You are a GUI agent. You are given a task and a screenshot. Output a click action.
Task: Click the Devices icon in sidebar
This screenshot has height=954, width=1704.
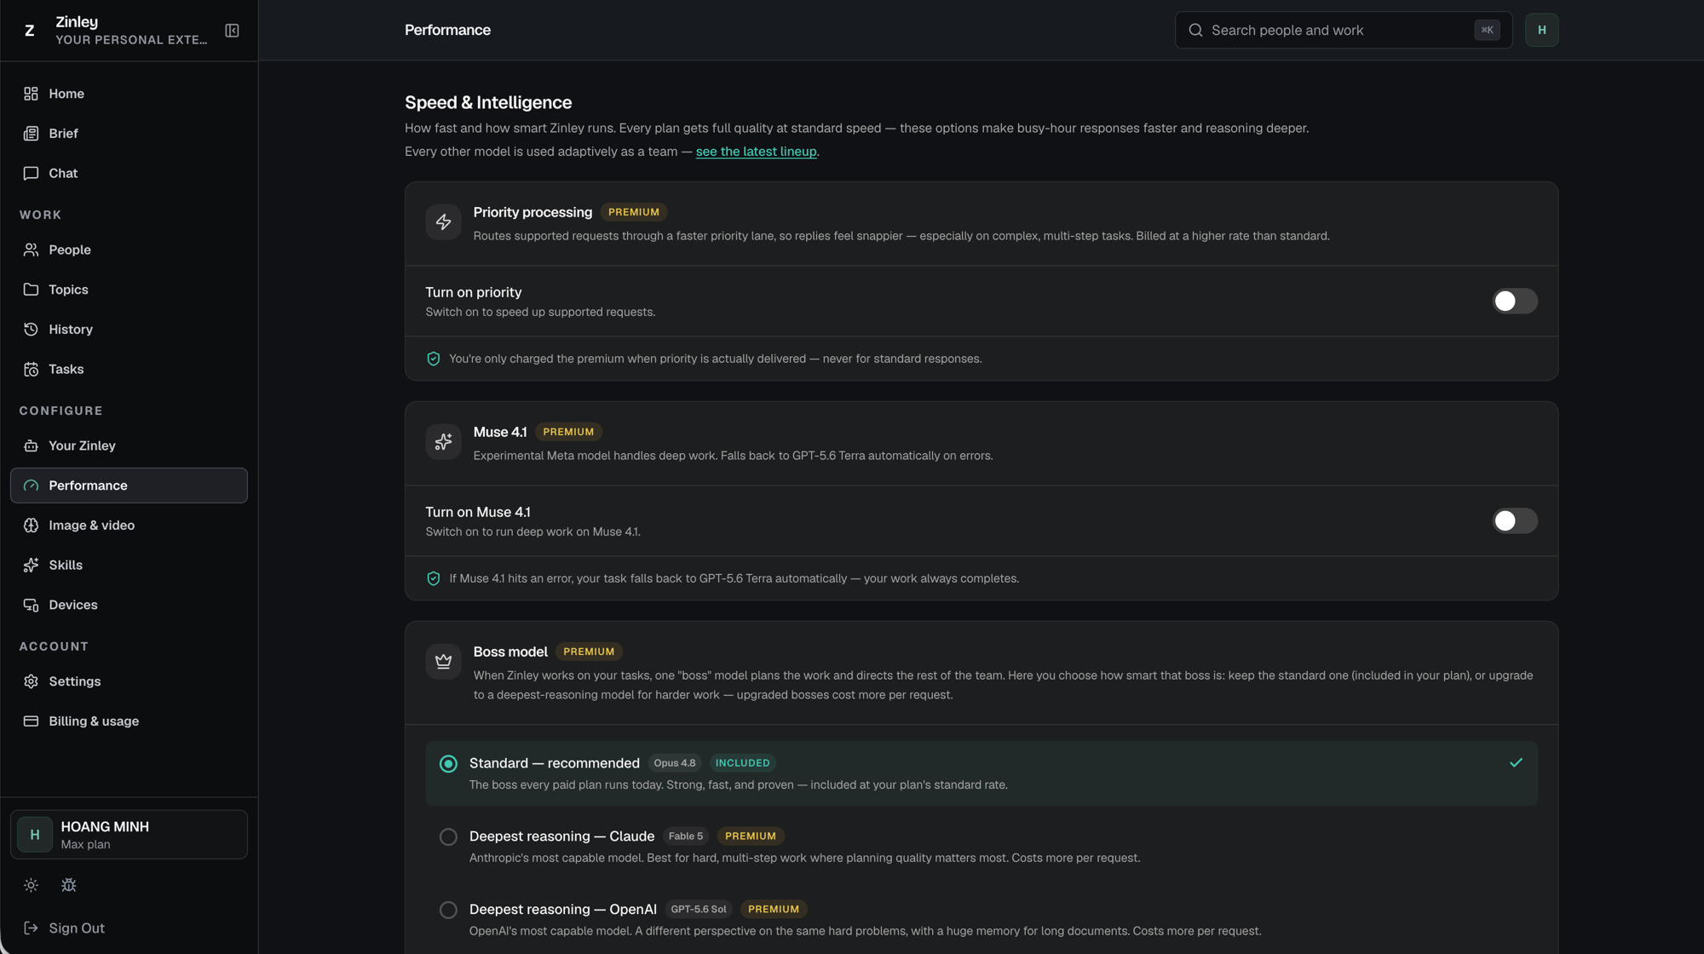tap(31, 605)
